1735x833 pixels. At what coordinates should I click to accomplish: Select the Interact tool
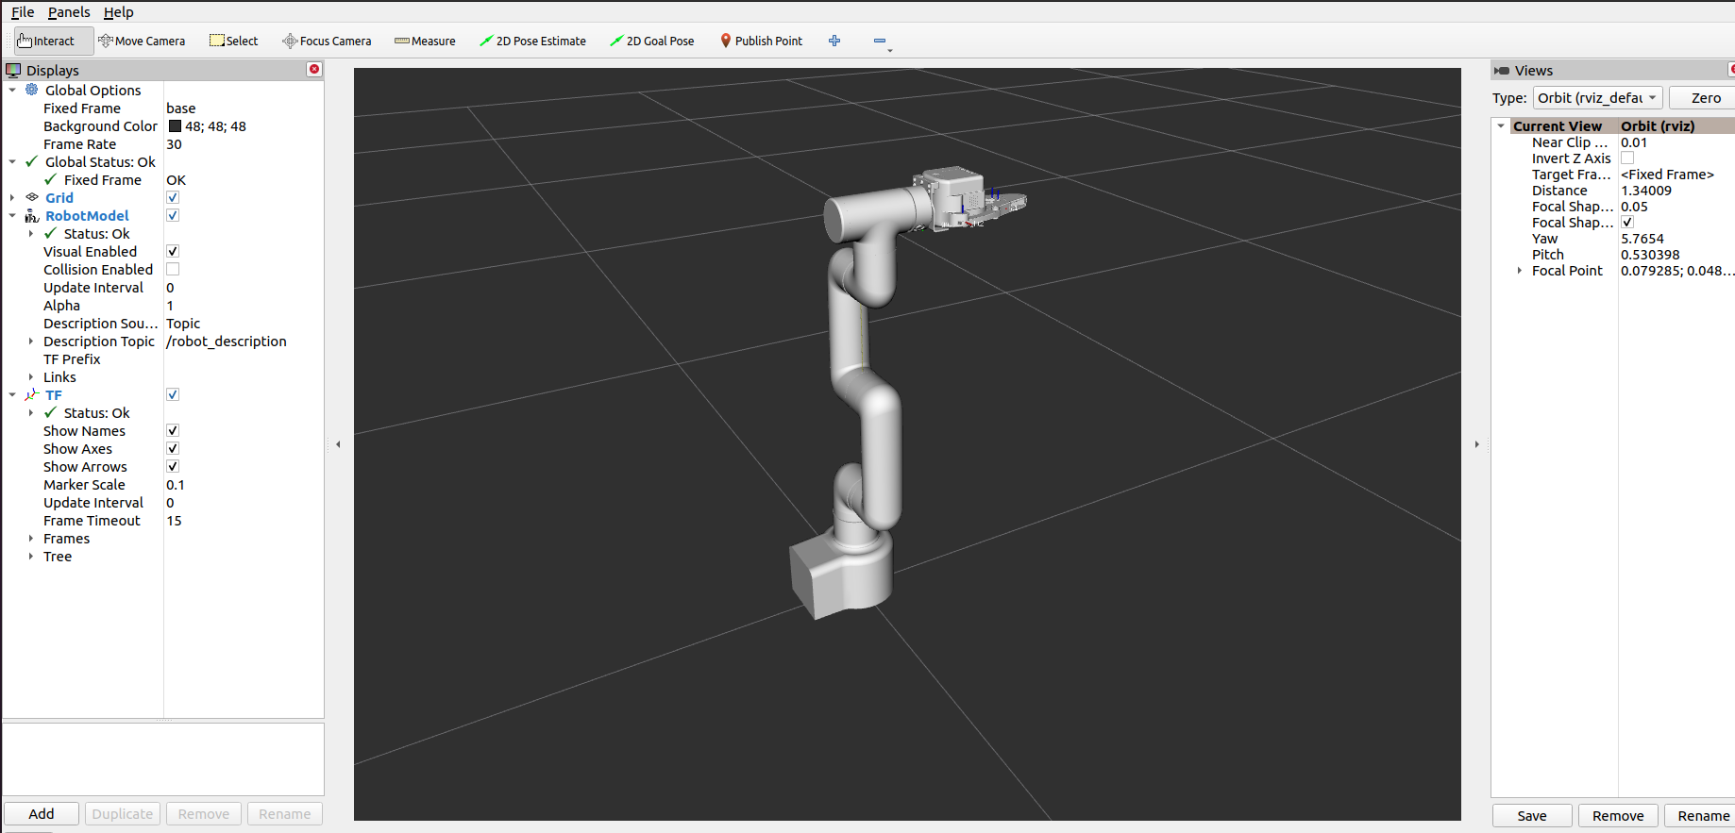(46, 41)
